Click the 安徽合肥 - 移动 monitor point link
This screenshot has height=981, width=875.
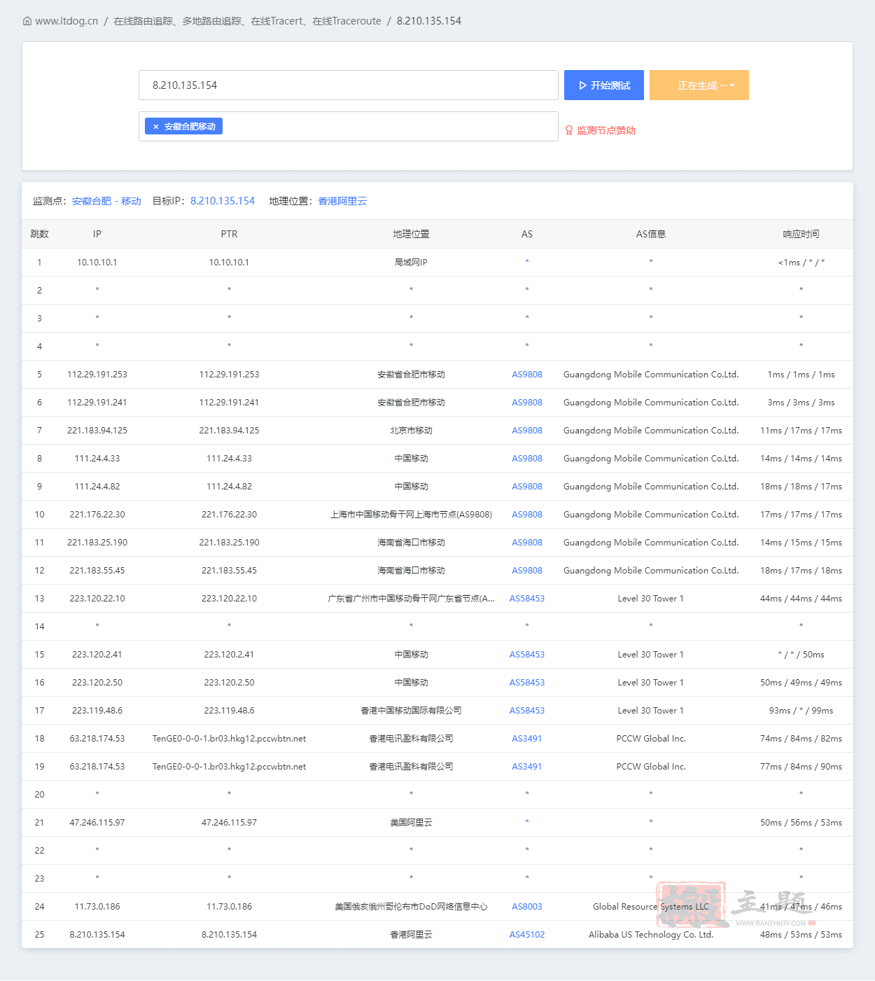106,201
